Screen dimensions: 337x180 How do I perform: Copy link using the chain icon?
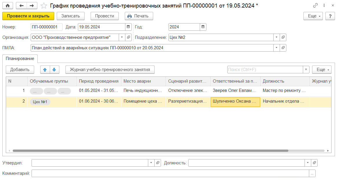316,6
